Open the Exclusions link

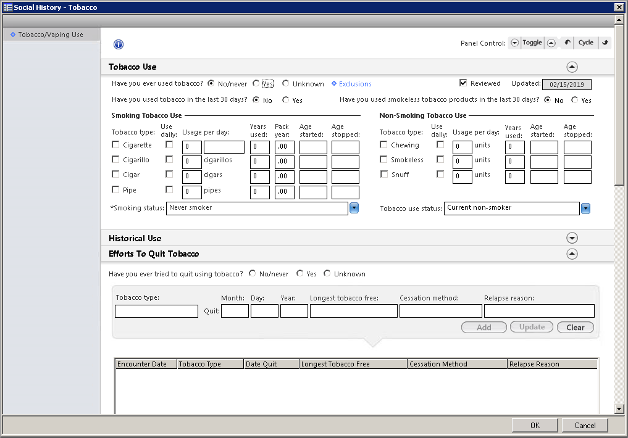click(x=355, y=84)
